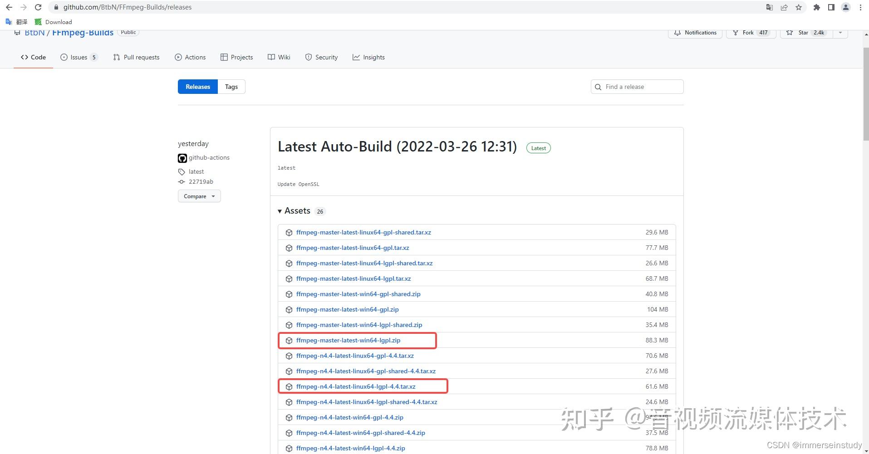Toggle the browser side panel icon

(831, 7)
